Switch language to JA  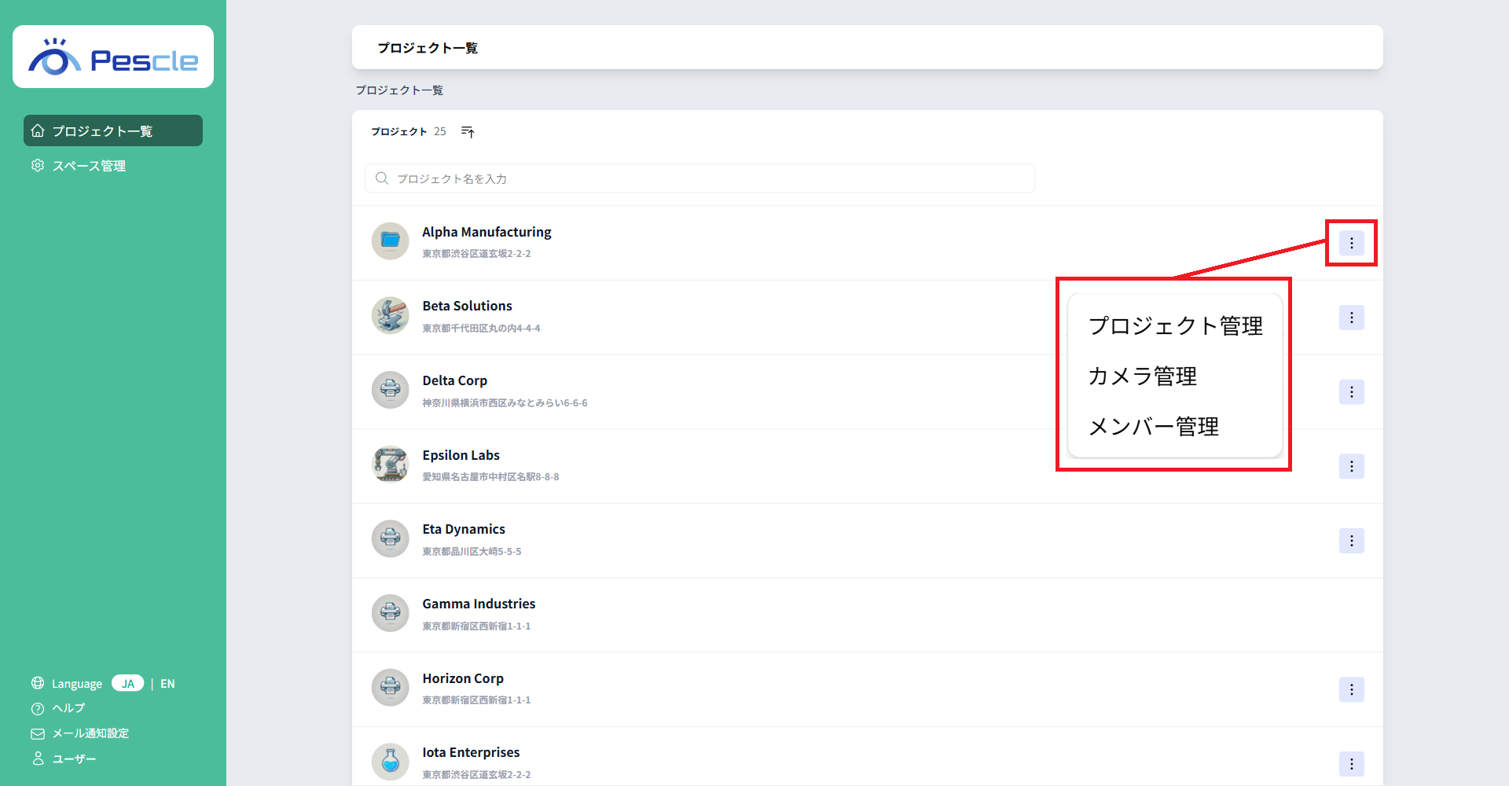(127, 684)
